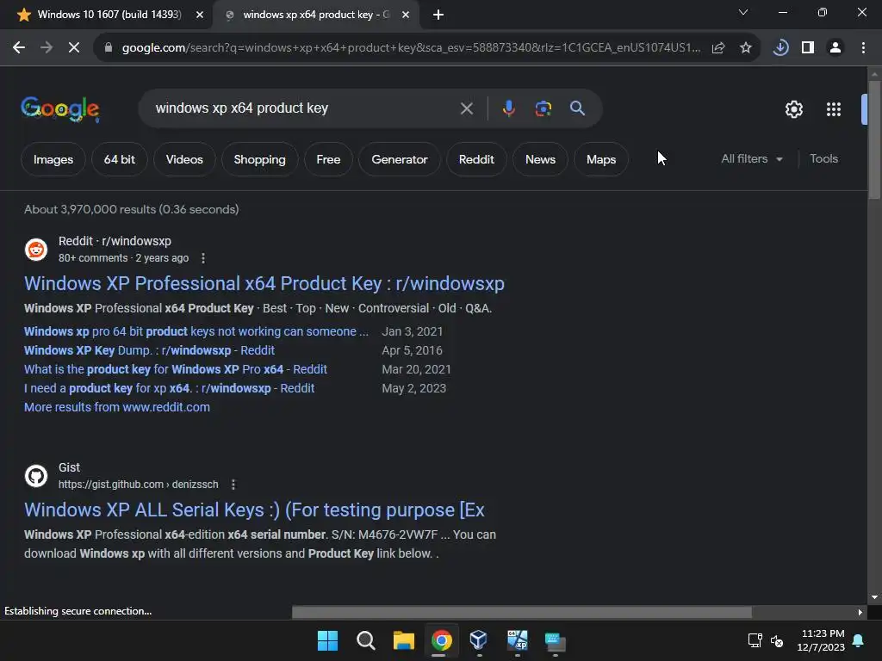Open 'I need a product key for xp x64' link

[169, 388]
